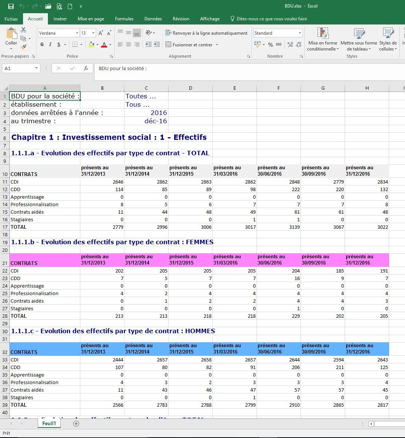The image size is (405, 438).
Task: Open the text orientation options
Action: [150, 33]
